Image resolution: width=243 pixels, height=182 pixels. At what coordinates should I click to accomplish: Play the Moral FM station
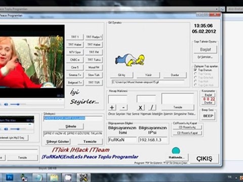pyautogui.click(x=94, y=67)
